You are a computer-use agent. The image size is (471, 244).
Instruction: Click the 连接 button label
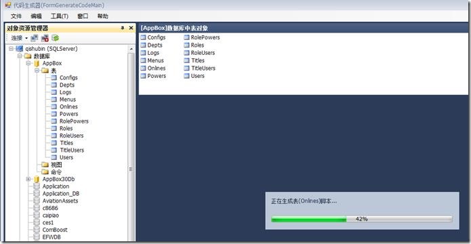coord(17,38)
